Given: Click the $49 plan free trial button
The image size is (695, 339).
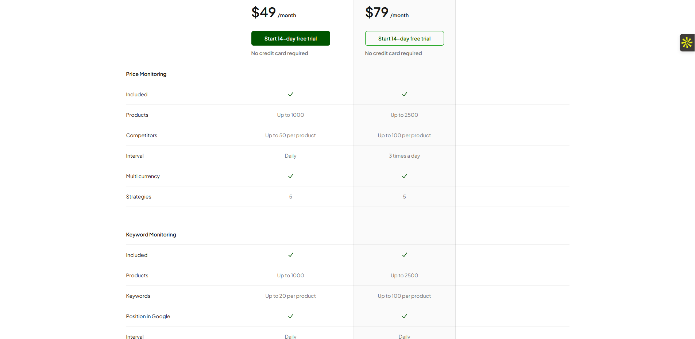Looking at the screenshot, I should (x=290, y=38).
